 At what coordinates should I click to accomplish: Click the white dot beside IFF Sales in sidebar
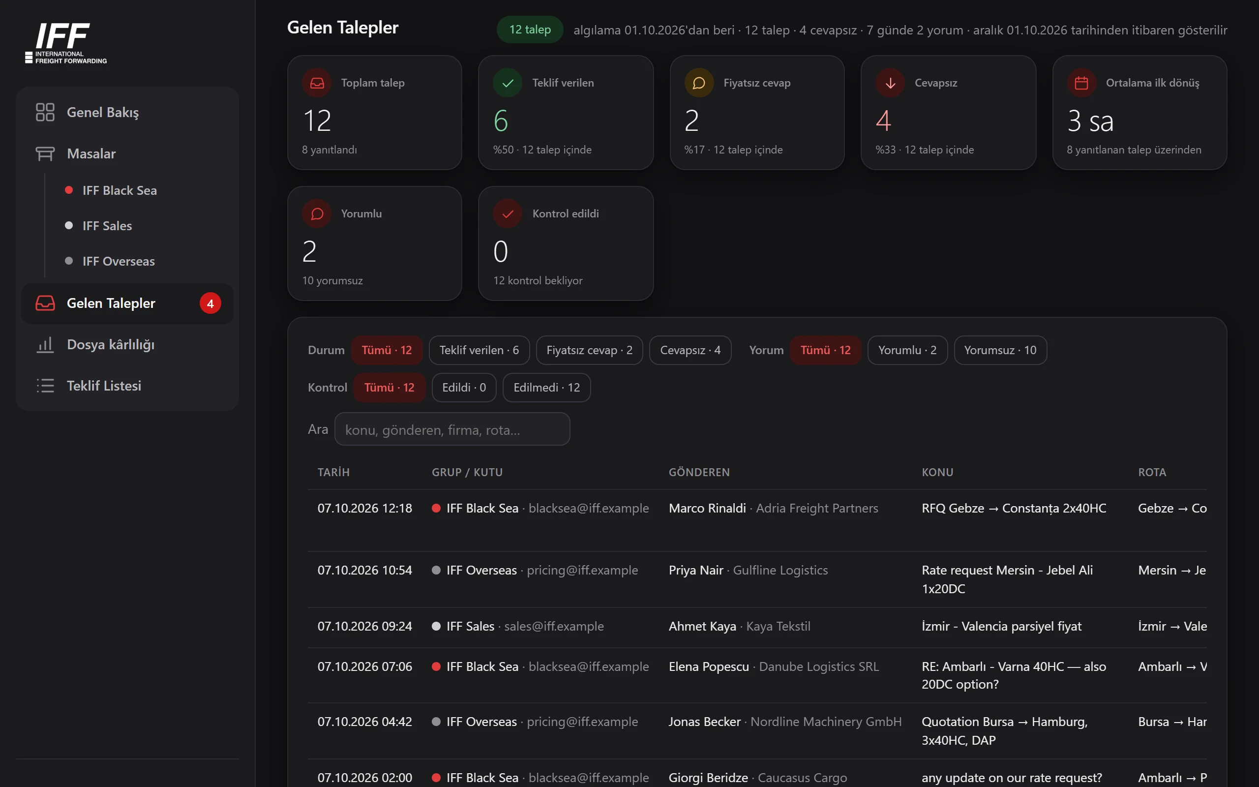69,225
